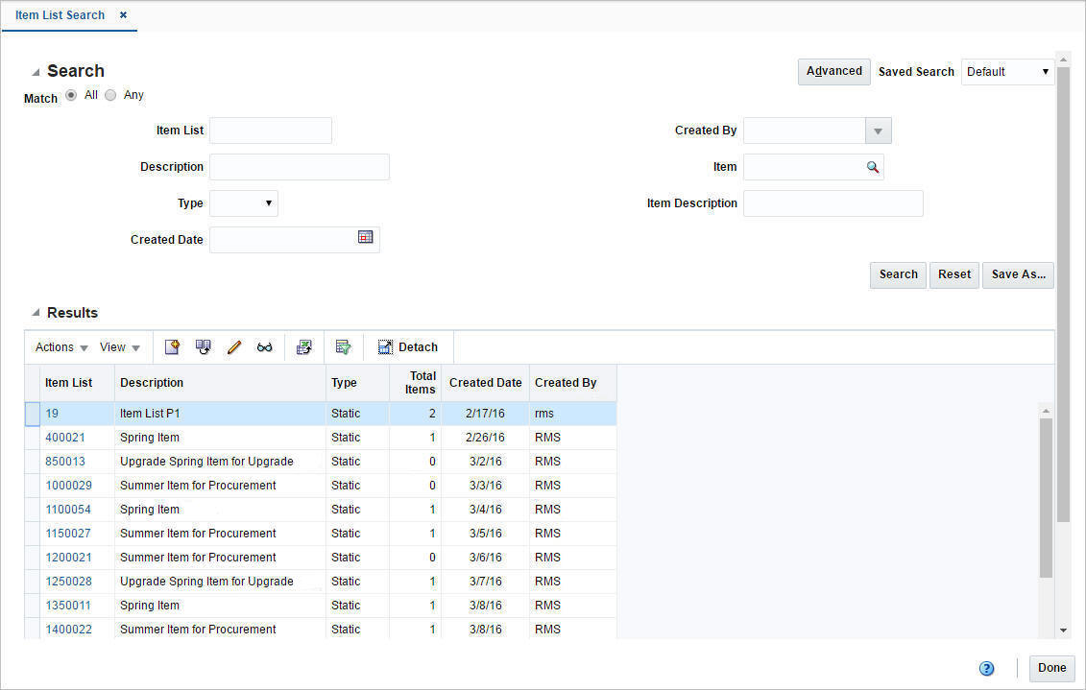Open the Created By list dropdown

click(x=878, y=130)
